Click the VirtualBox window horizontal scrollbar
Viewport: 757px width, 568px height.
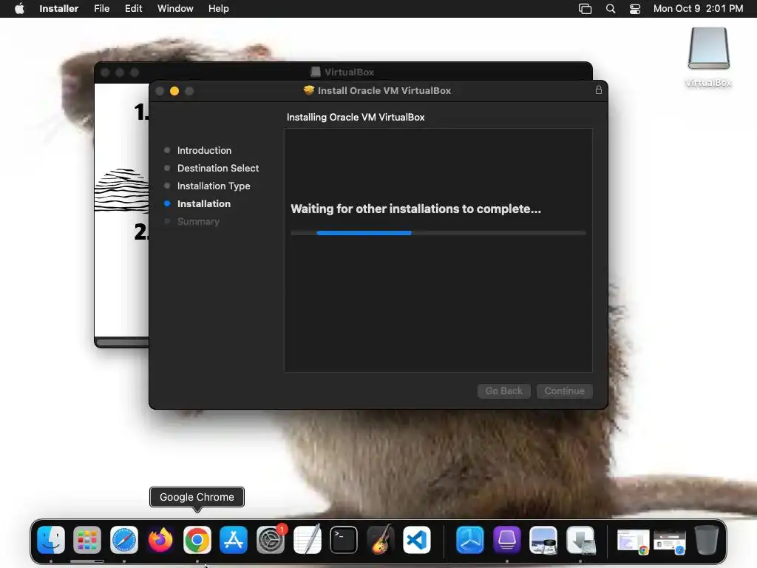(x=123, y=342)
